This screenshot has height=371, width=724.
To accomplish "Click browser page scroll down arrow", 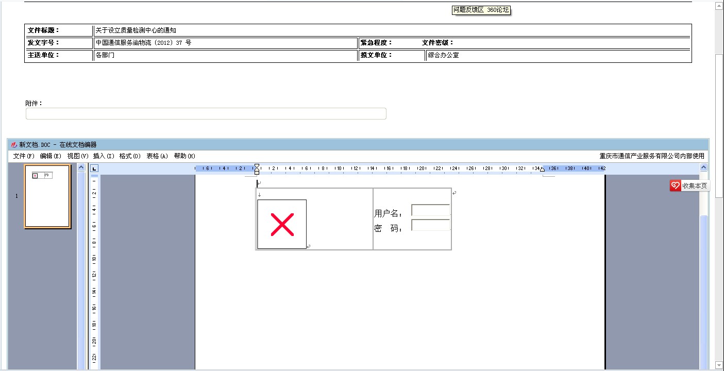I will click(719, 365).
